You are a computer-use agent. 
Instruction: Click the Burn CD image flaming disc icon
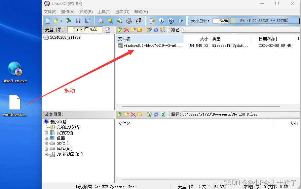coord(139,21)
